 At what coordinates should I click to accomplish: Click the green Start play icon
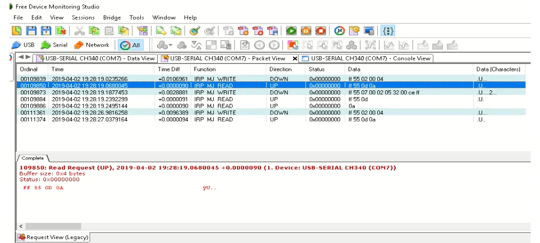[291, 31]
